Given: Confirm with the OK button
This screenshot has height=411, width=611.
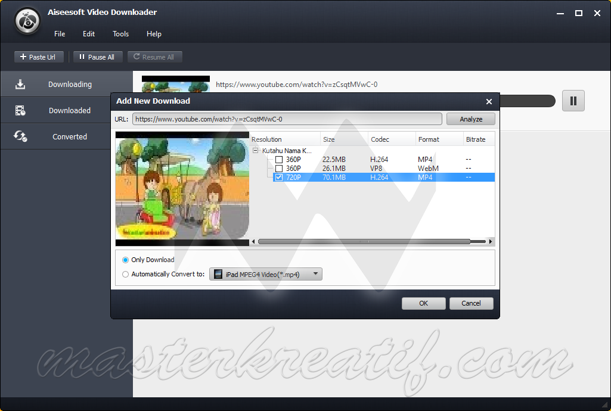Looking at the screenshot, I should tap(424, 303).
